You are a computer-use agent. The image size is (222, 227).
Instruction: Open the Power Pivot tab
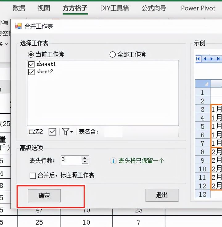[x=198, y=8]
